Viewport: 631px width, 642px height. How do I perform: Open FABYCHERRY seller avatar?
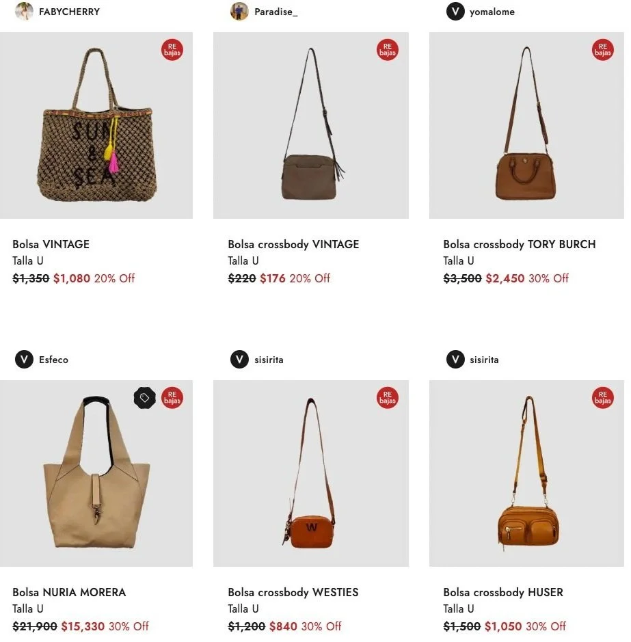point(24,12)
